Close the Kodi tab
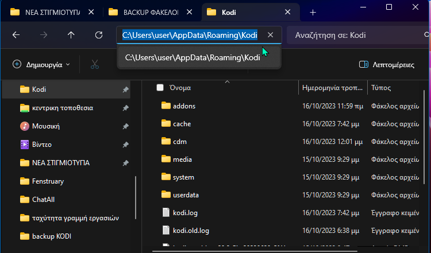Image resolution: width=431 pixels, height=253 pixels. tap(287, 12)
